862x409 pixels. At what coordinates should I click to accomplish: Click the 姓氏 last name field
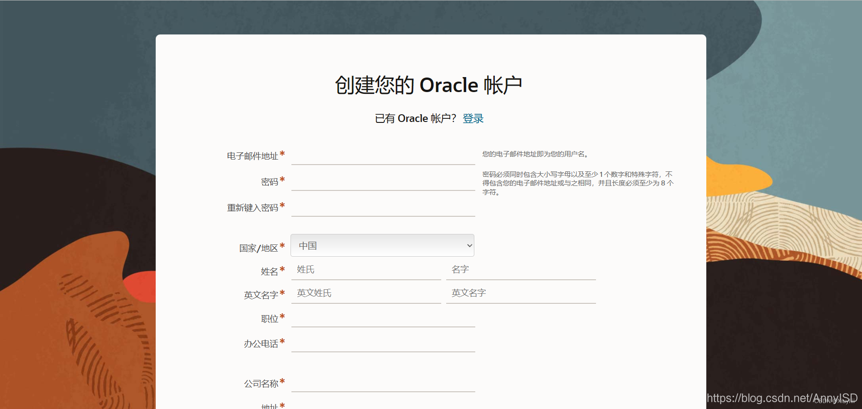366,270
